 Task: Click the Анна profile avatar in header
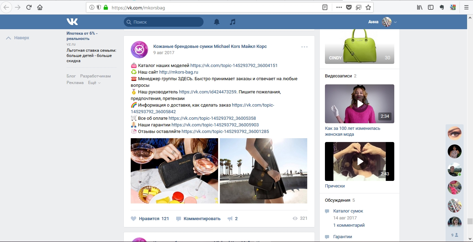point(387,22)
